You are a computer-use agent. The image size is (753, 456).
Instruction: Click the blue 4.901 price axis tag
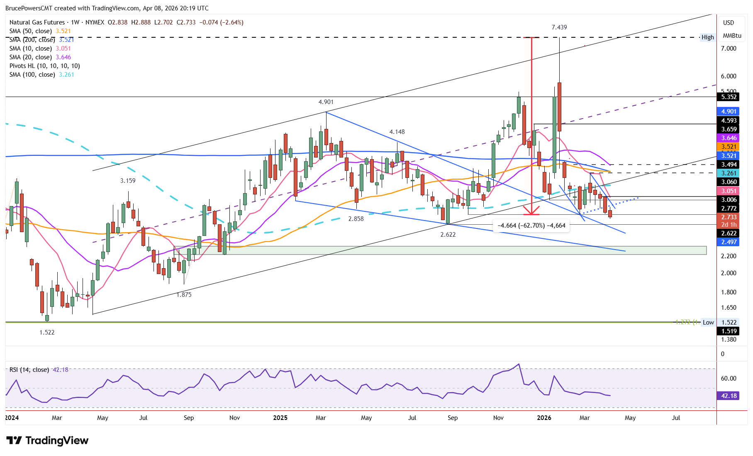pyautogui.click(x=729, y=112)
